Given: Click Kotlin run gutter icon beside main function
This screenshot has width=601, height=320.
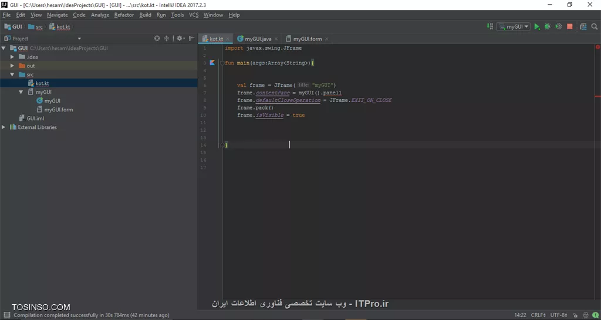Looking at the screenshot, I should 212,63.
